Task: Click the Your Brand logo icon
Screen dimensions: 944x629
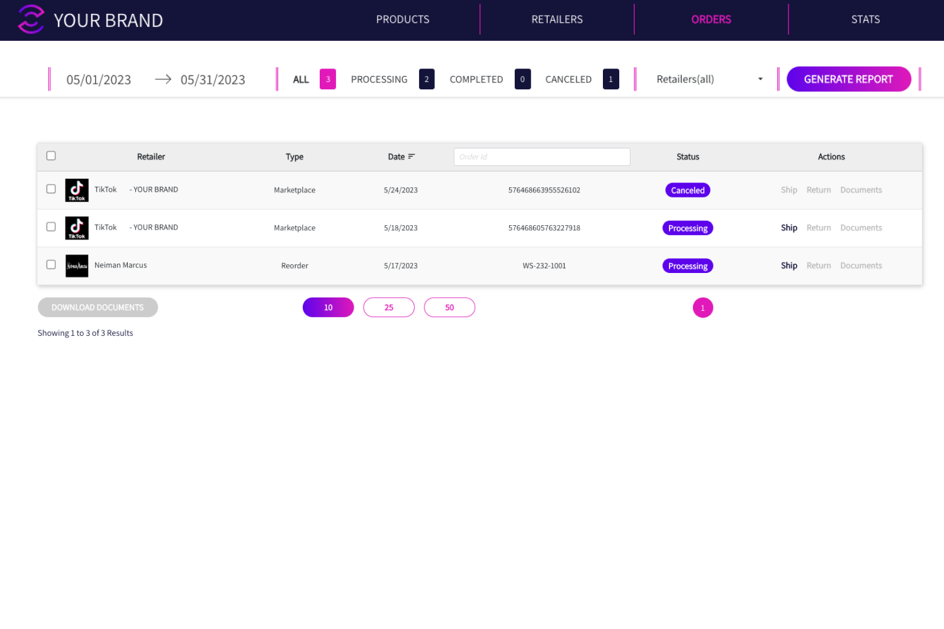Action: [x=31, y=19]
